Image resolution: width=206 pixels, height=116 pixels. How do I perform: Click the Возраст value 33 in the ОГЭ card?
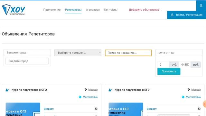(x=96, y=109)
